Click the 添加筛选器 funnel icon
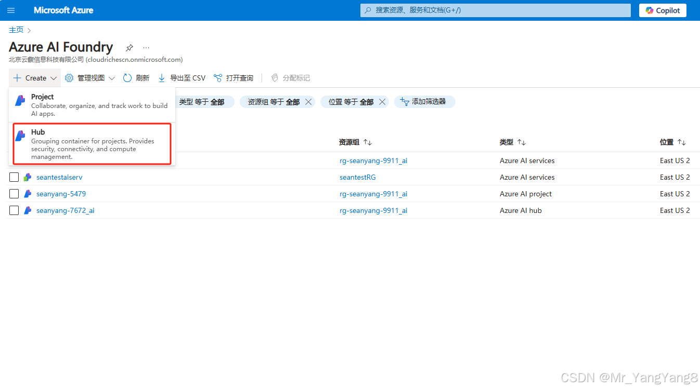This screenshot has width=700, height=389. (x=405, y=102)
